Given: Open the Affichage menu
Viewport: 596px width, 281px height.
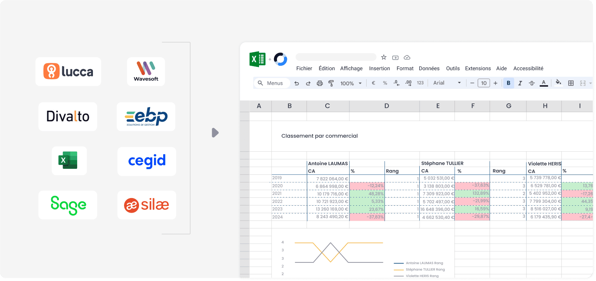Looking at the screenshot, I should (351, 68).
